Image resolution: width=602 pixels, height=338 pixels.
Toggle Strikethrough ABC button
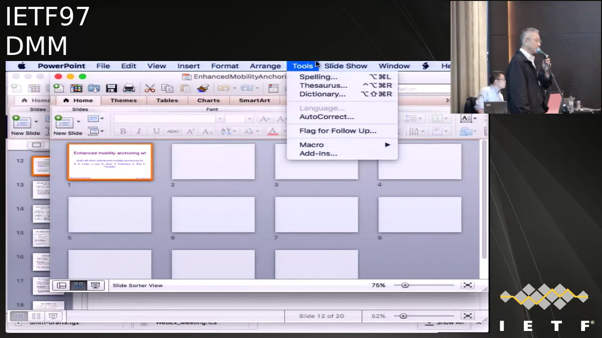pos(173,131)
